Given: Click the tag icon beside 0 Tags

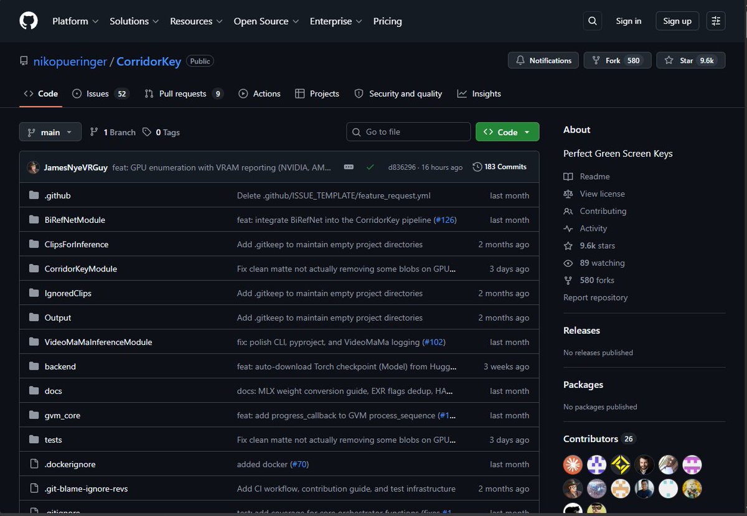Looking at the screenshot, I should [147, 132].
